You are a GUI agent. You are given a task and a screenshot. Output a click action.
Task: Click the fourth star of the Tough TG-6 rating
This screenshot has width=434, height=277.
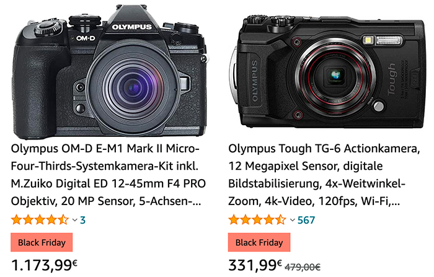pyautogui.click(x=270, y=220)
